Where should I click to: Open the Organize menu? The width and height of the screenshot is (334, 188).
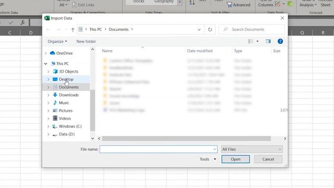pos(57,41)
